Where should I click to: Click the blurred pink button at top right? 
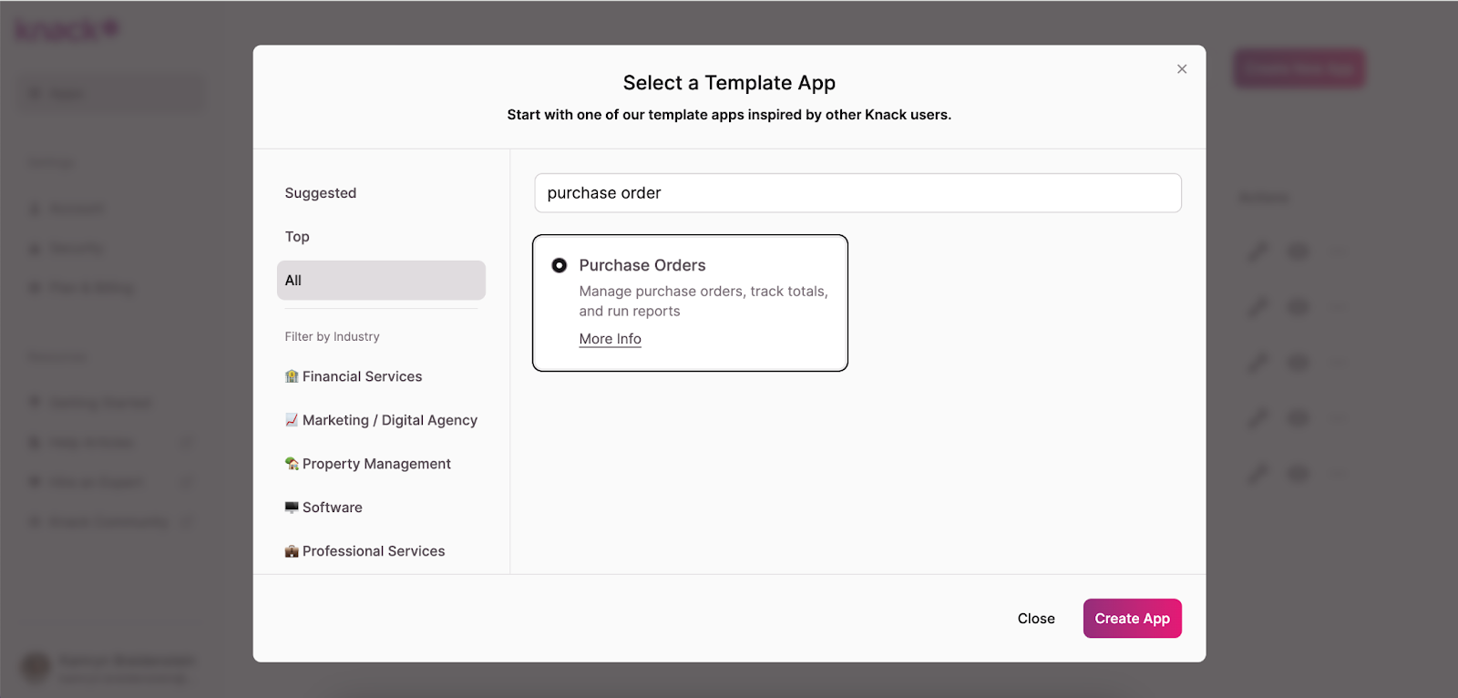pyautogui.click(x=1299, y=68)
